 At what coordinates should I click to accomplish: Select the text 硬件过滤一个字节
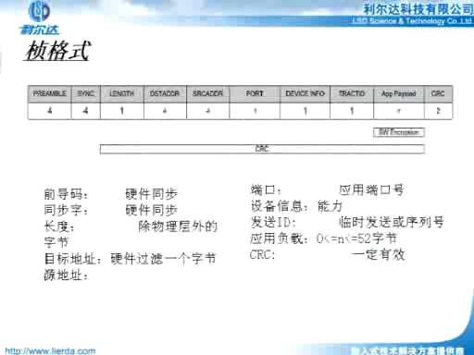point(164,259)
